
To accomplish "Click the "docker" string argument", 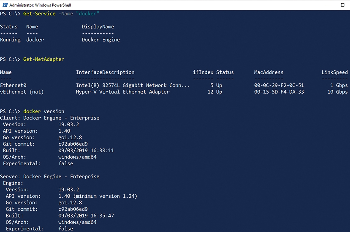I will 88,14.
